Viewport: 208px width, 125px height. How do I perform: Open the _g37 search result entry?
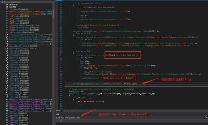click(x=61, y=121)
